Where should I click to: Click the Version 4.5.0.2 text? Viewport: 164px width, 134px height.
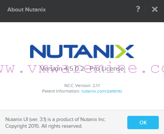tap(62, 68)
